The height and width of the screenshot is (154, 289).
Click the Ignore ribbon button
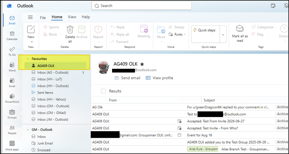tap(51, 27)
